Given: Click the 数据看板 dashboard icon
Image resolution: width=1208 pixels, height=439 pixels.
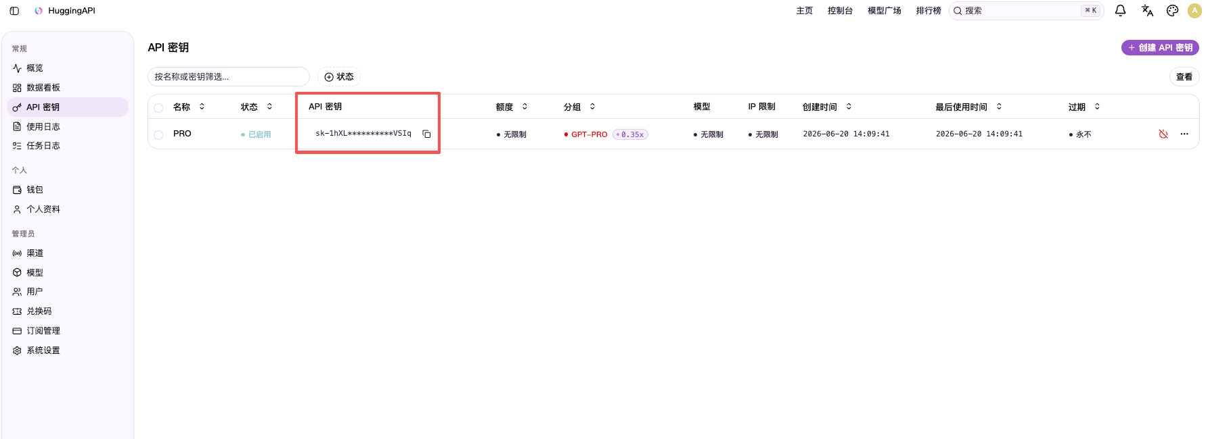Looking at the screenshot, I should tap(18, 88).
